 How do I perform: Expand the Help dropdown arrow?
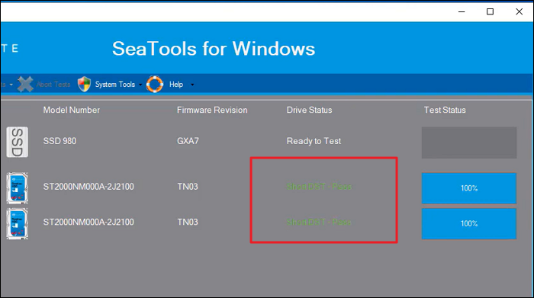pos(192,85)
